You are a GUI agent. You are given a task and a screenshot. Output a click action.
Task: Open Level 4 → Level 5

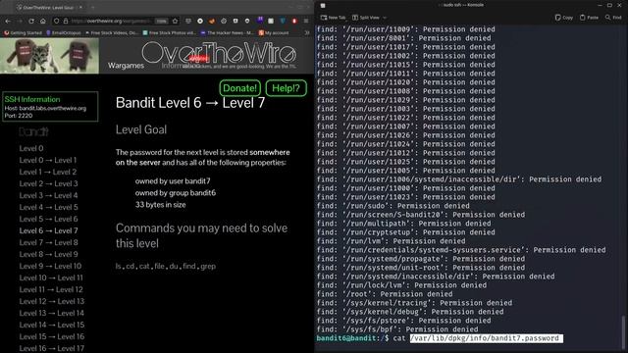pos(48,207)
